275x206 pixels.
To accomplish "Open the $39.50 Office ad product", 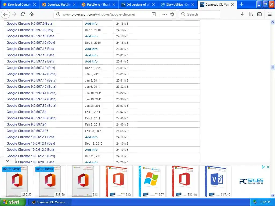I will click(17, 181).
